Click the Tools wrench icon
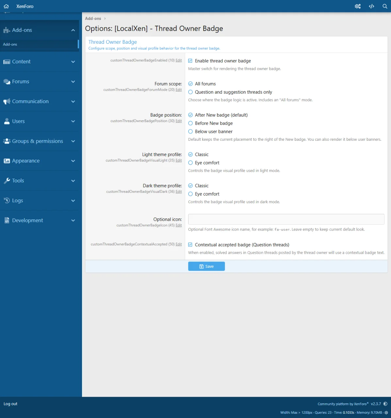 [x=7, y=181]
